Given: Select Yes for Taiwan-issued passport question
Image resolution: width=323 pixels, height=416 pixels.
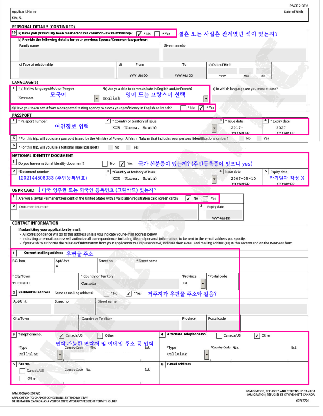Looking at the screenshot, I should (259, 138).
